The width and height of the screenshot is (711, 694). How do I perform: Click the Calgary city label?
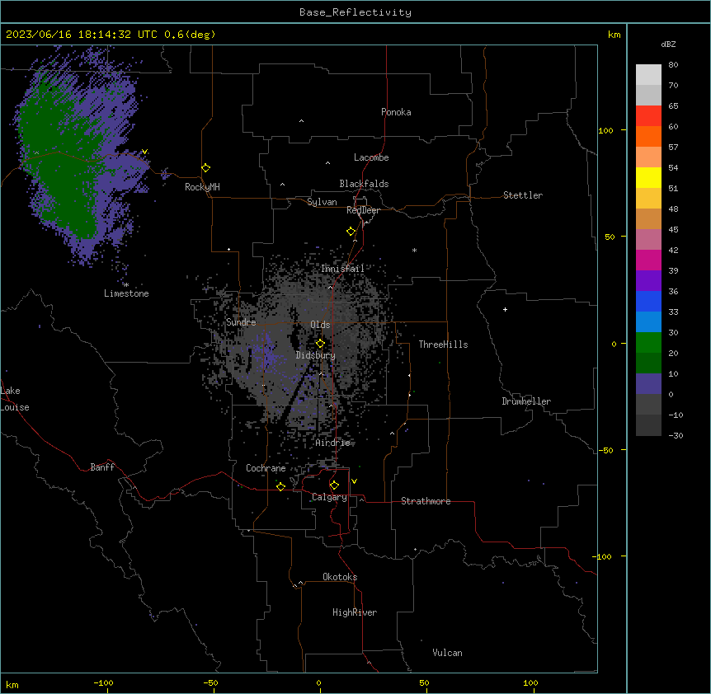(x=329, y=497)
